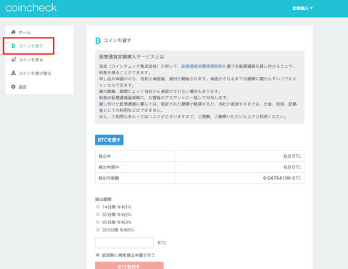Viewport: 348px width, 269px height.
Task: Click the paper plane send icon
Action: [x=13, y=59]
